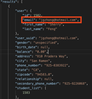Click the "gender" key

coord(22,43)
